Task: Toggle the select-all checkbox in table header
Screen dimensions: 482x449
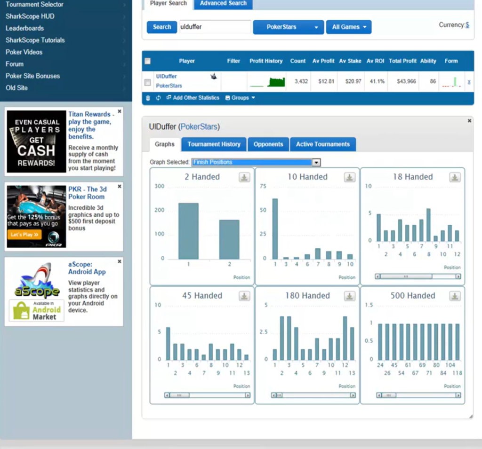Action: pyautogui.click(x=147, y=61)
